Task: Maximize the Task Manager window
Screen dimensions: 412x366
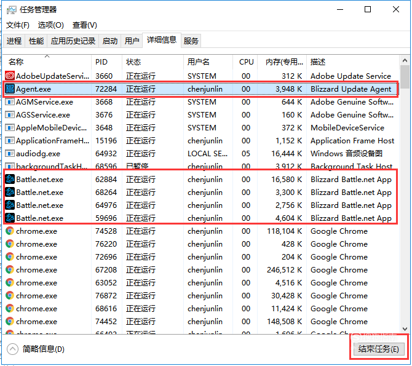Action: point(368,10)
